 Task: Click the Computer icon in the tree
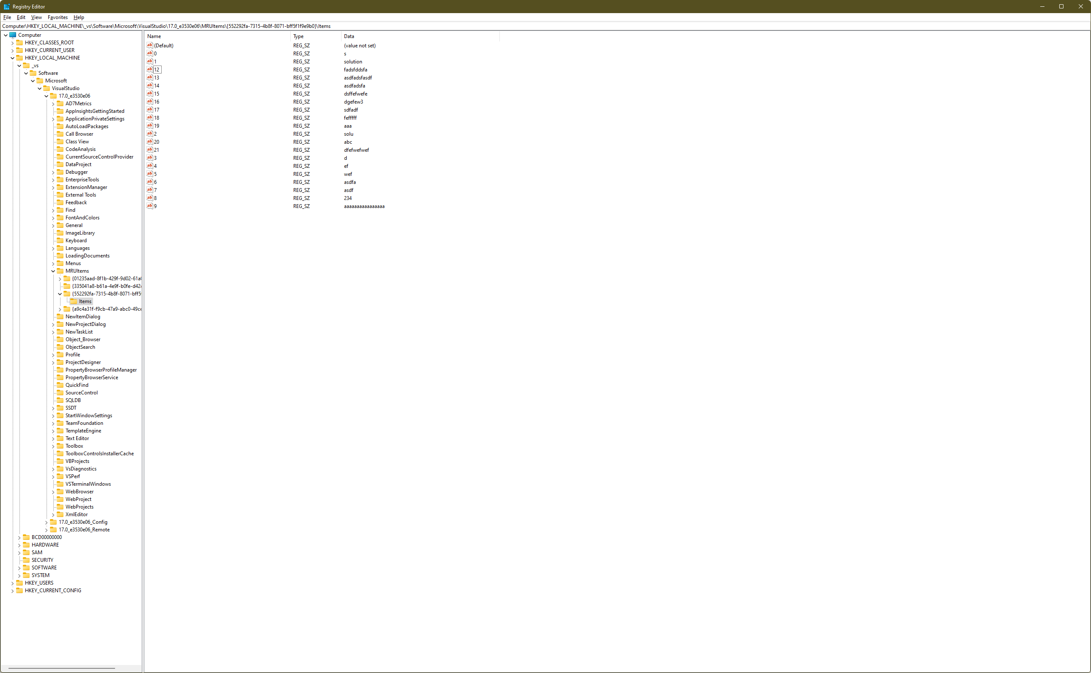[x=13, y=35]
